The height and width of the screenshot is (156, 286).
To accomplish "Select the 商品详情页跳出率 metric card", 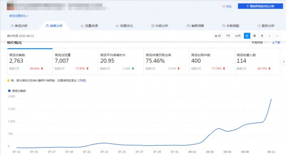I will point(166,62).
